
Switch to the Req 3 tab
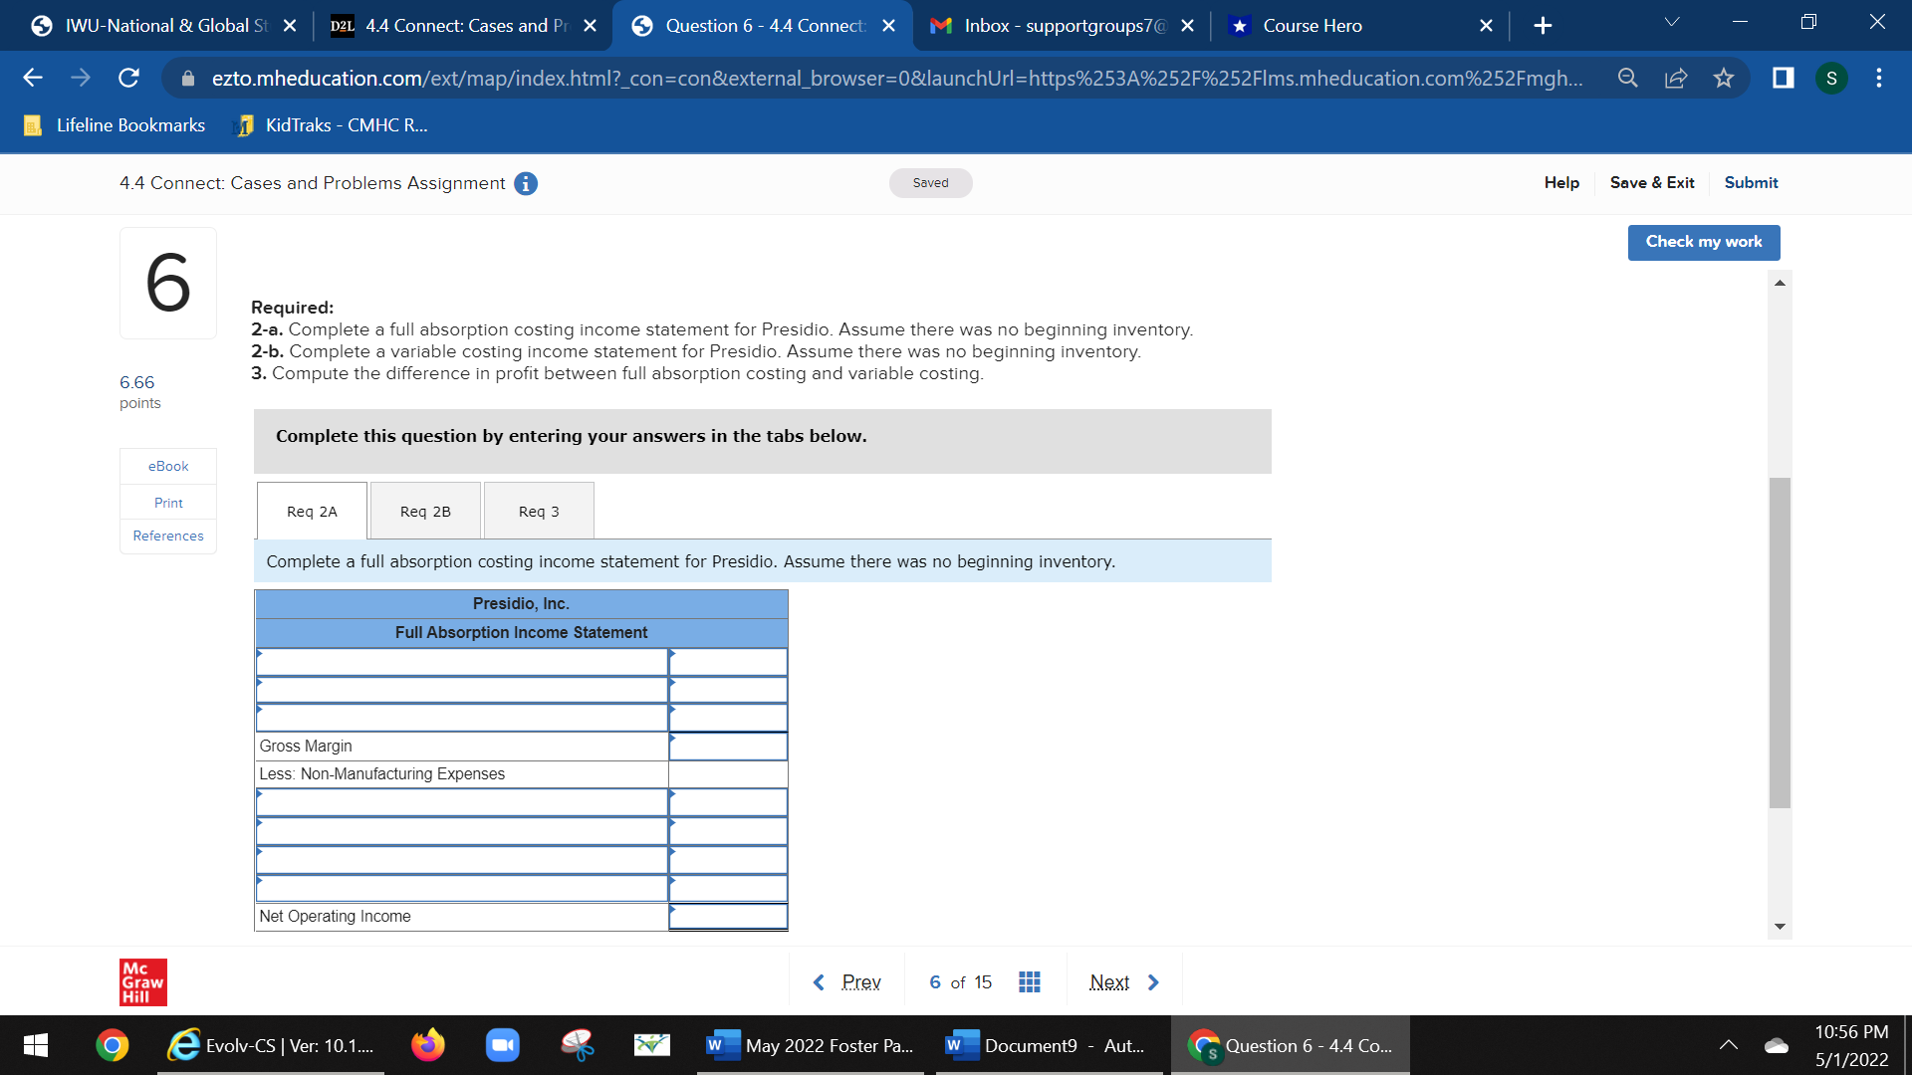[x=538, y=511]
